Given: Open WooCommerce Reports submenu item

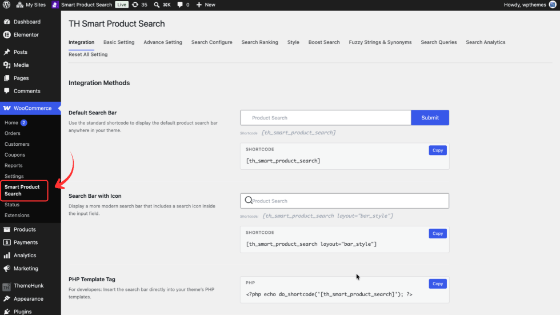Looking at the screenshot, I should click(13, 165).
